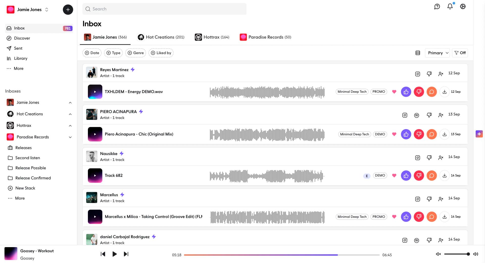Thumbs up Track 682
Image resolution: width=485 pixels, height=263 pixels.
[x=406, y=176]
